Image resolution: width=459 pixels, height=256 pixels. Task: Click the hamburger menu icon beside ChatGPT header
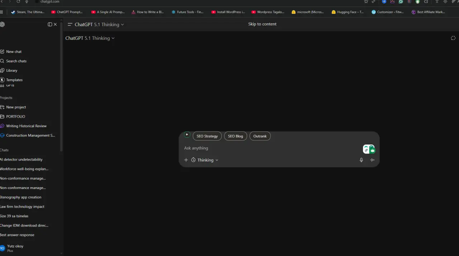70,24
